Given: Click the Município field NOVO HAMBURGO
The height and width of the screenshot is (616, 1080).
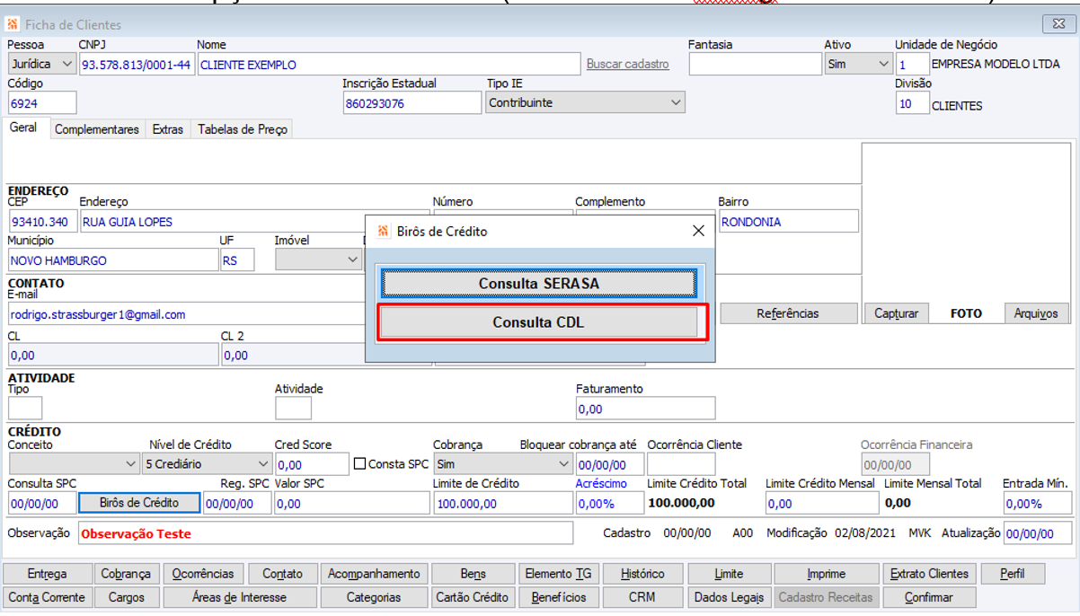Looking at the screenshot, I should coord(112,260).
